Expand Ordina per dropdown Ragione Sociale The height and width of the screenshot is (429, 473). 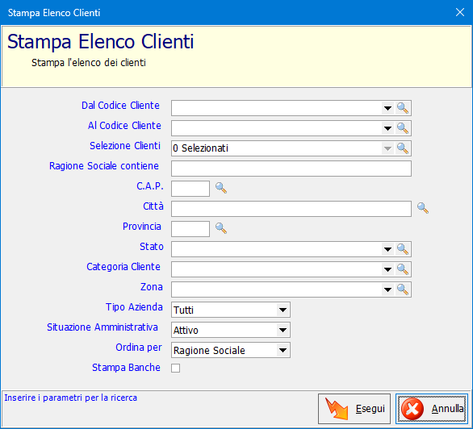(x=283, y=350)
